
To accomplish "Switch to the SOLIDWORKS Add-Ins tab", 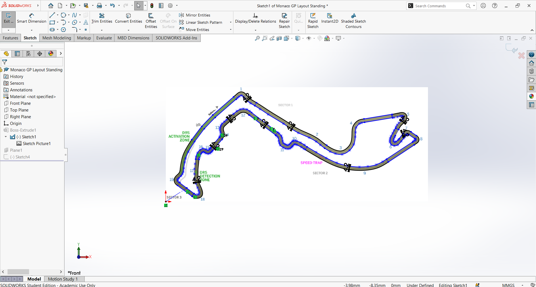I will tap(176, 38).
